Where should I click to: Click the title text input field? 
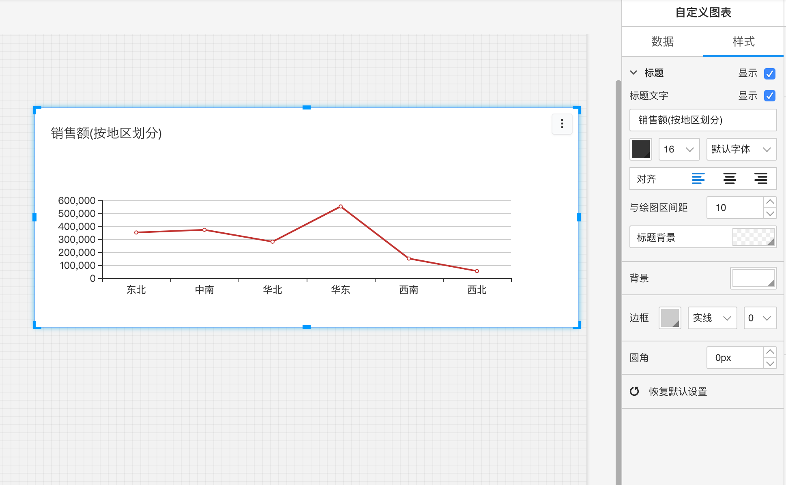702,120
